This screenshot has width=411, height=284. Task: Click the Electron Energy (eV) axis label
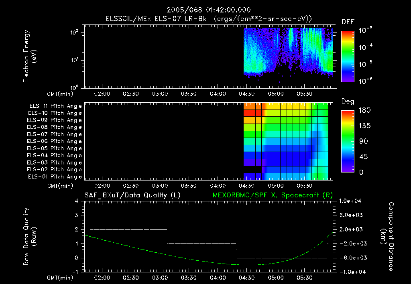click(30, 56)
